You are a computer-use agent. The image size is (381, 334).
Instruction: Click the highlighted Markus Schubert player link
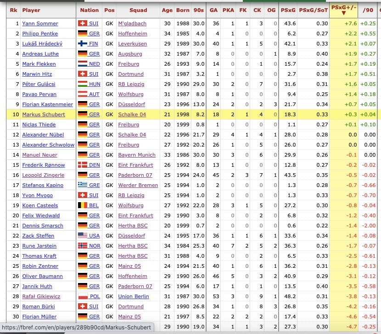pyautogui.click(x=44, y=114)
